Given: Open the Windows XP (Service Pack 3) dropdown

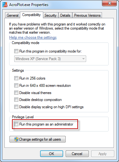Looking at the screenshot, I should 50,59.
